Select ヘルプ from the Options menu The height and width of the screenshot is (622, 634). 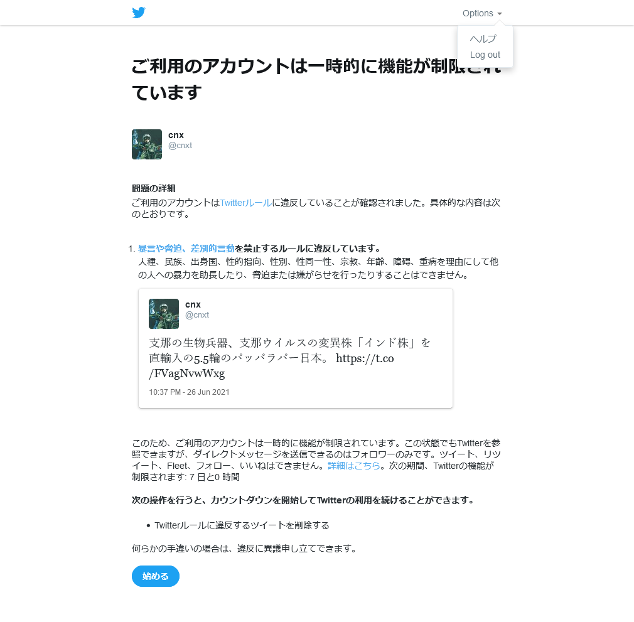(x=483, y=39)
